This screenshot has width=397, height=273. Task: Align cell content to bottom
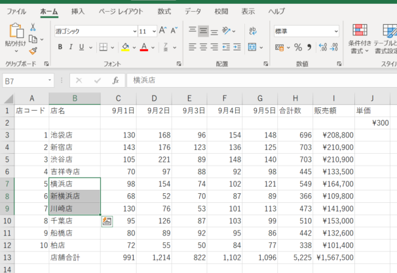[x=214, y=31]
